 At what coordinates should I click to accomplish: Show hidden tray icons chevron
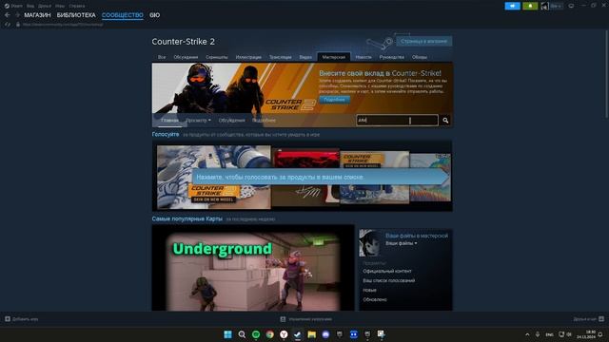click(x=527, y=334)
